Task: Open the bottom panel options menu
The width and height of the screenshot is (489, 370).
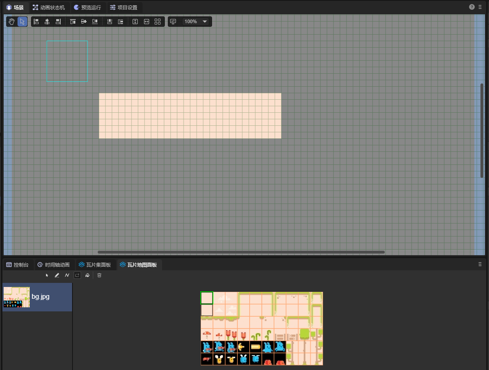Action: [x=480, y=264]
